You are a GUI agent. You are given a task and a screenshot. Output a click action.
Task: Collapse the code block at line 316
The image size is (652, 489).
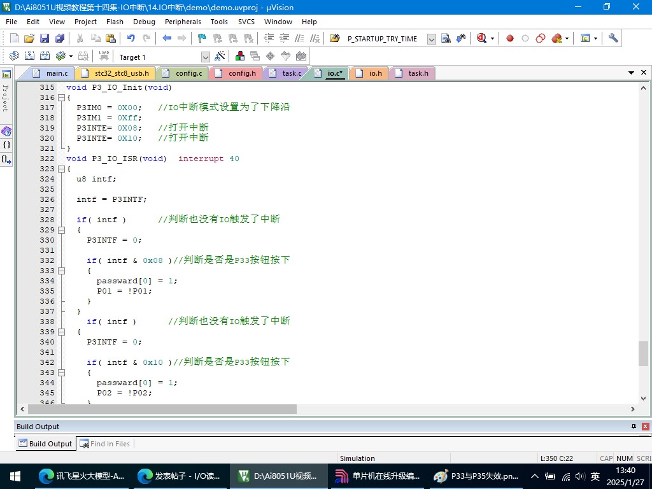click(62, 97)
